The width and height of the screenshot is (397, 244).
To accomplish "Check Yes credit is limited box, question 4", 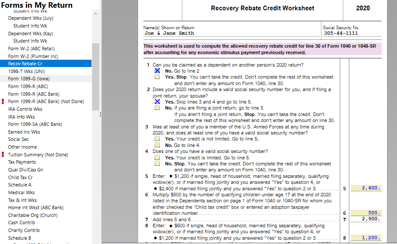I will pyautogui.click(x=157, y=157).
